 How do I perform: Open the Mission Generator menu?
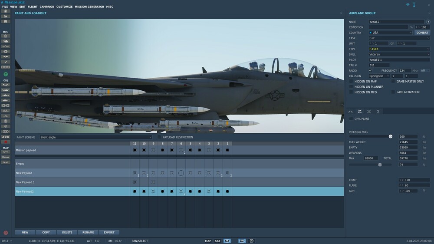(x=89, y=7)
